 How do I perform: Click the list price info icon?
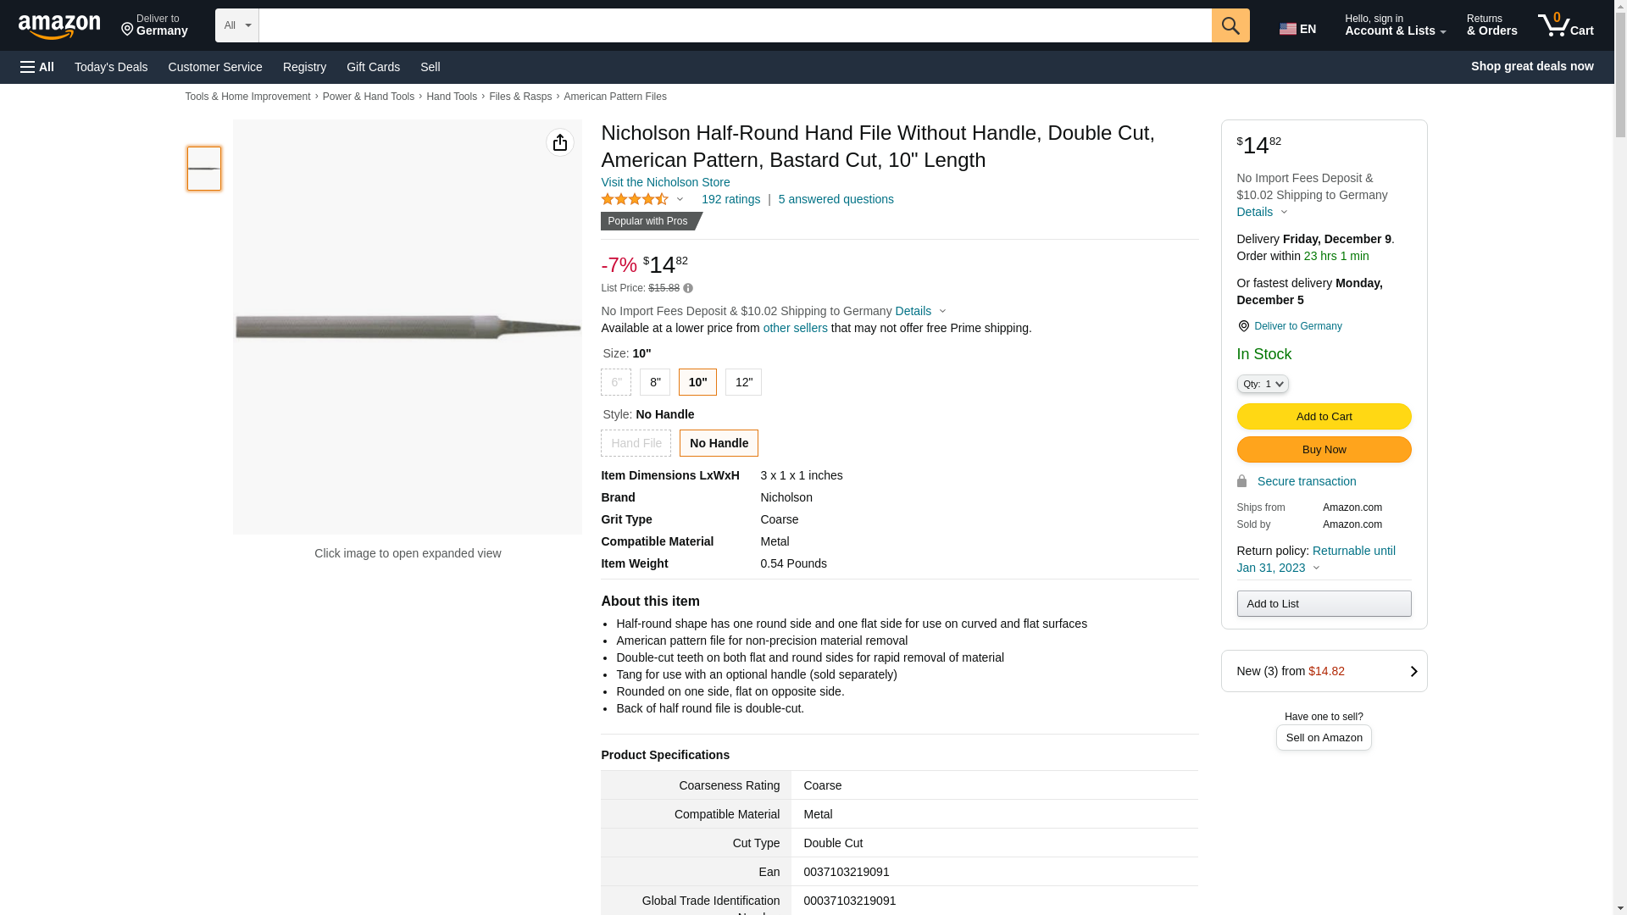[x=688, y=289]
